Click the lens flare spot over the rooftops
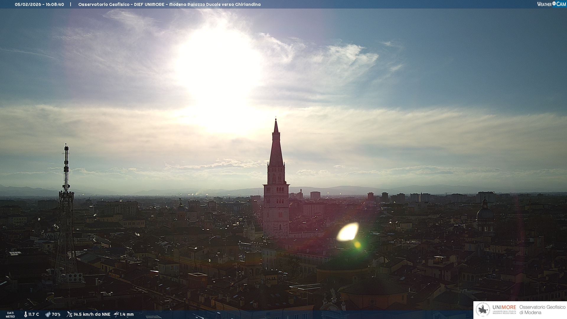The height and width of the screenshot is (319, 567). [x=348, y=232]
